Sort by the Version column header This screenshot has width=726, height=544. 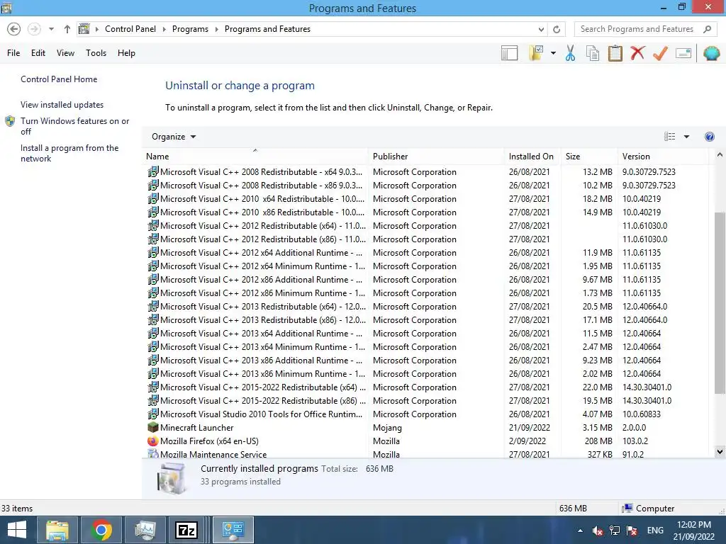tap(663, 157)
